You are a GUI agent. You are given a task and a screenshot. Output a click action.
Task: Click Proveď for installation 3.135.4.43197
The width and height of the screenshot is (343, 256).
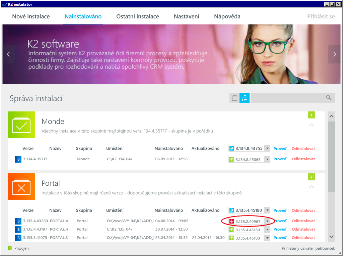tap(280, 229)
